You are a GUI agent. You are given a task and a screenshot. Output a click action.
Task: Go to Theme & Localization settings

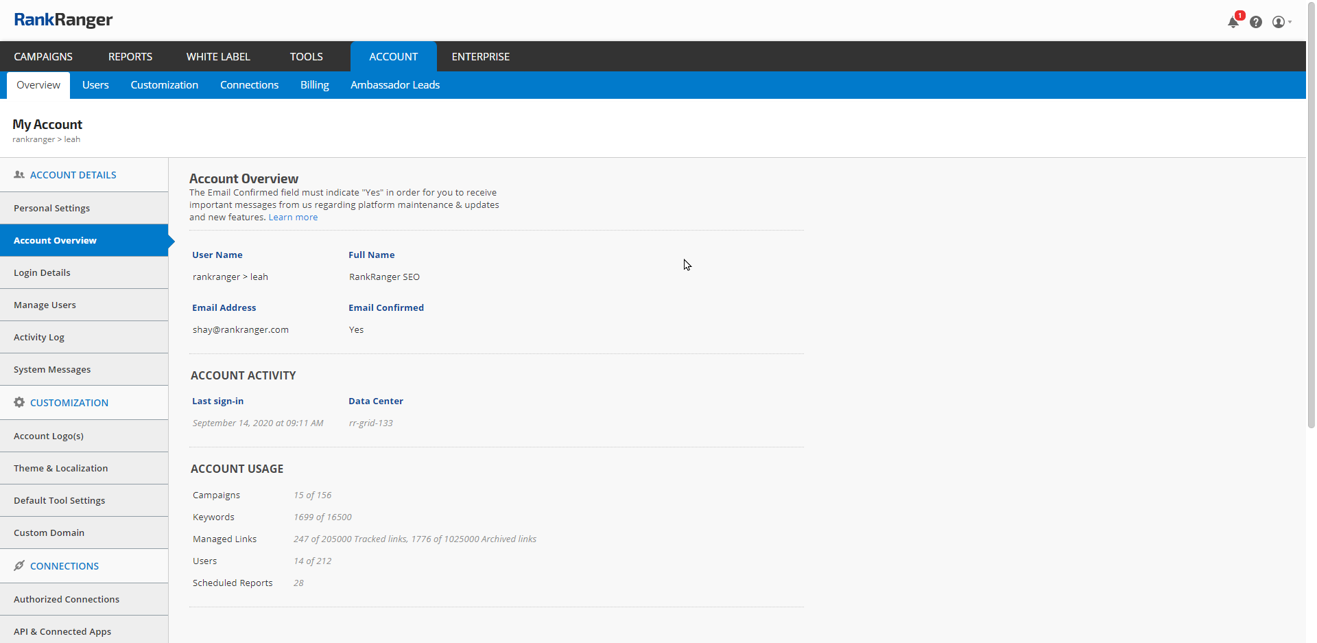(61, 469)
